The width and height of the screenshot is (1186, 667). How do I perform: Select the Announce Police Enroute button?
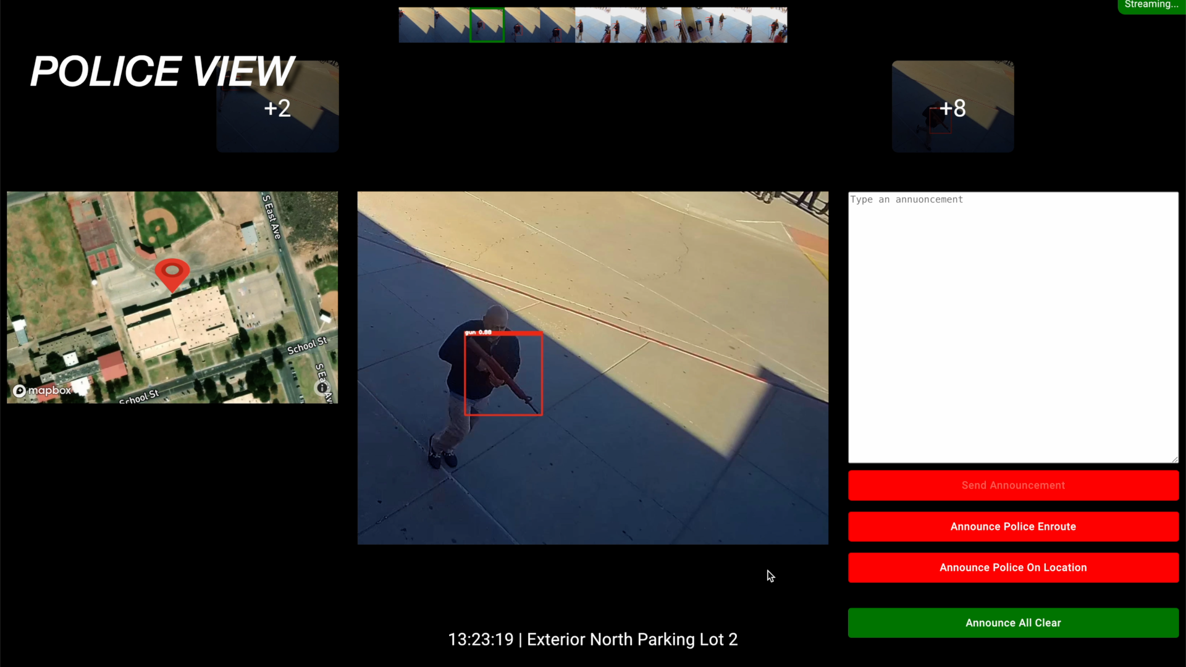(x=1012, y=526)
